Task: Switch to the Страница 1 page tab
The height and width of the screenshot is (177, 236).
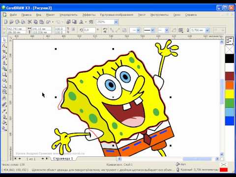Action: pyautogui.click(x=63, y=159)
